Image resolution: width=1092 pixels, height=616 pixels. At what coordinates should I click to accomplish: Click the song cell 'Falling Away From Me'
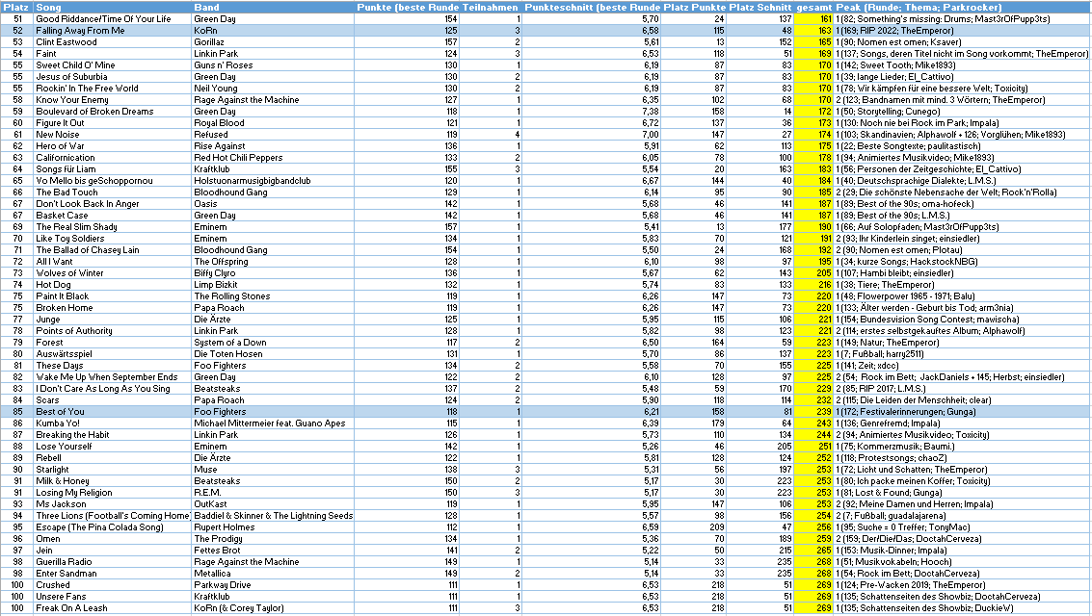112,31
